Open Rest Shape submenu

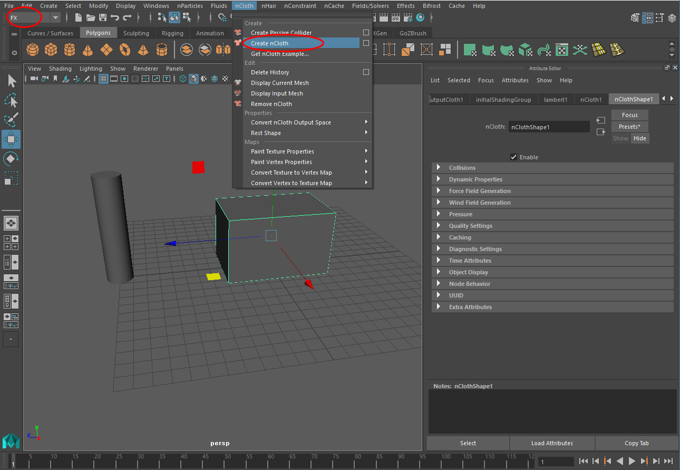coord(303,133)
